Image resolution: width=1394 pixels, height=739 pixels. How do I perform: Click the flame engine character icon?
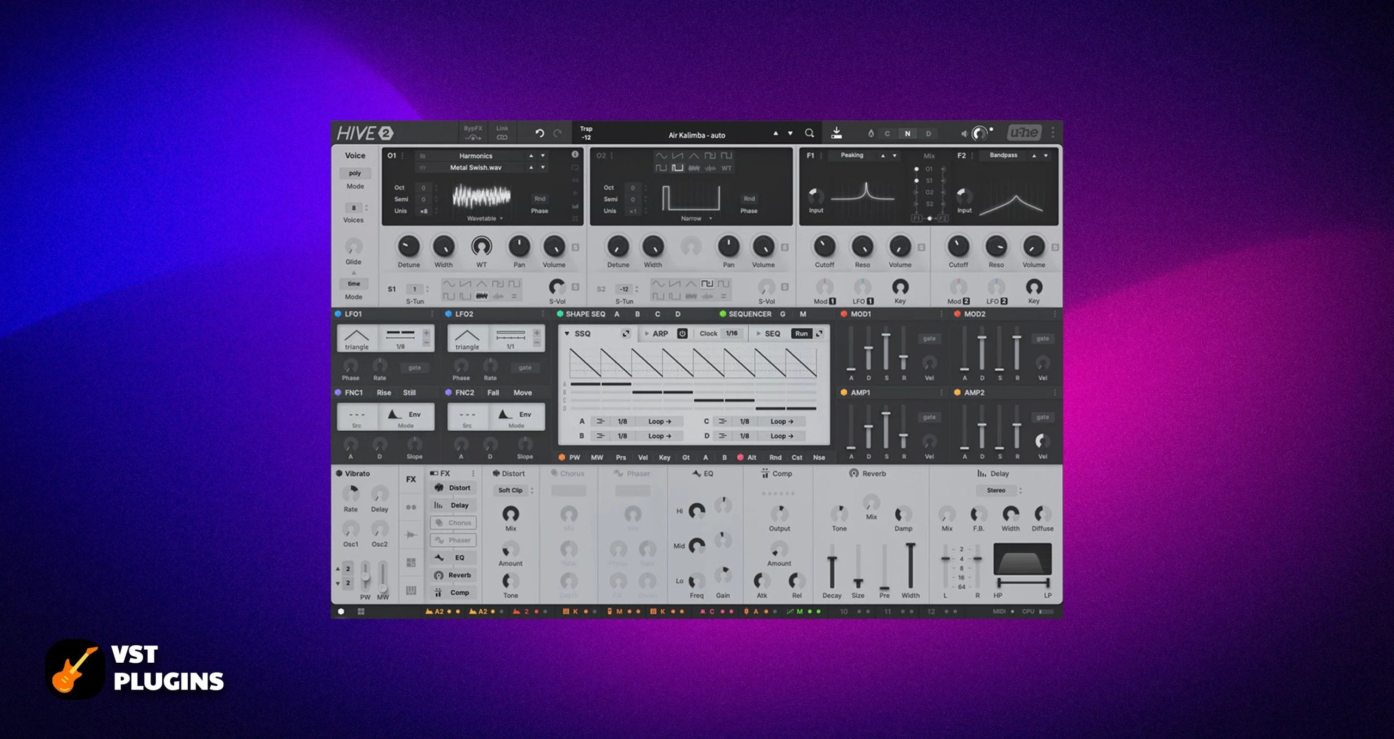[x=871, y=133]
